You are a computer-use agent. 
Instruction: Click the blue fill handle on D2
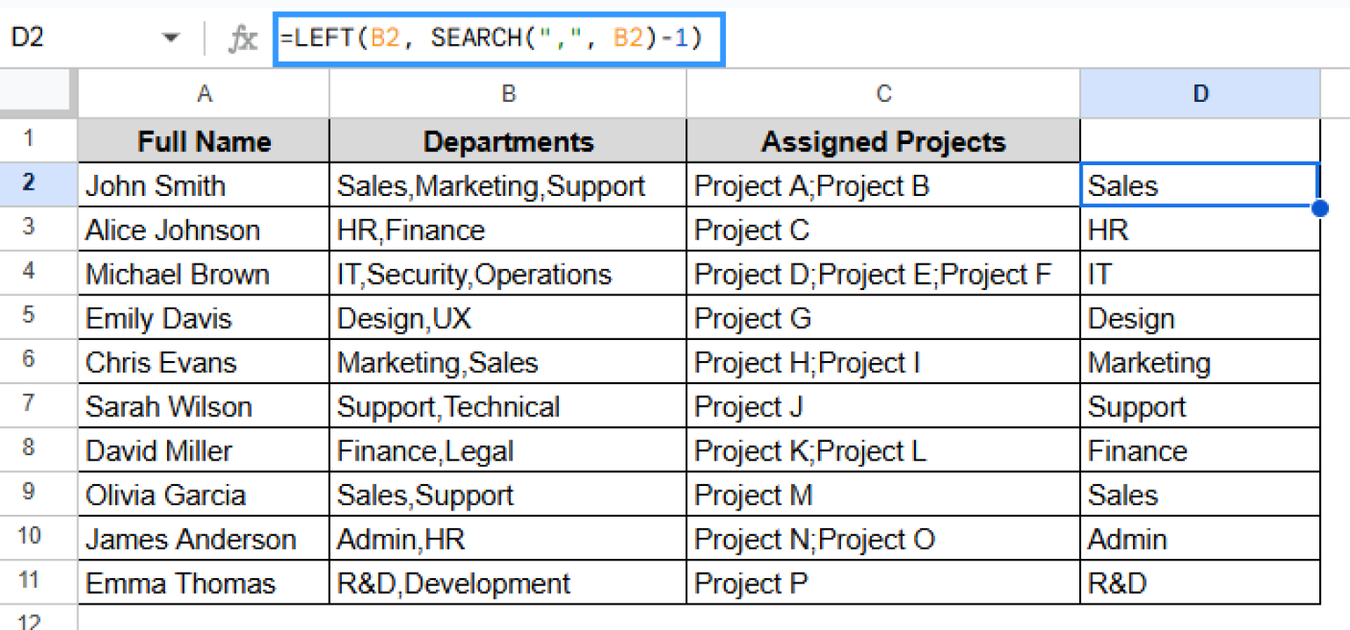(1319, 208)
